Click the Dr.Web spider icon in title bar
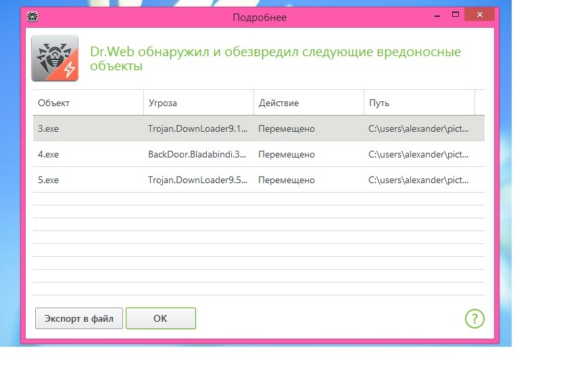This screenshot has width=584, height=365. point(32,17)
